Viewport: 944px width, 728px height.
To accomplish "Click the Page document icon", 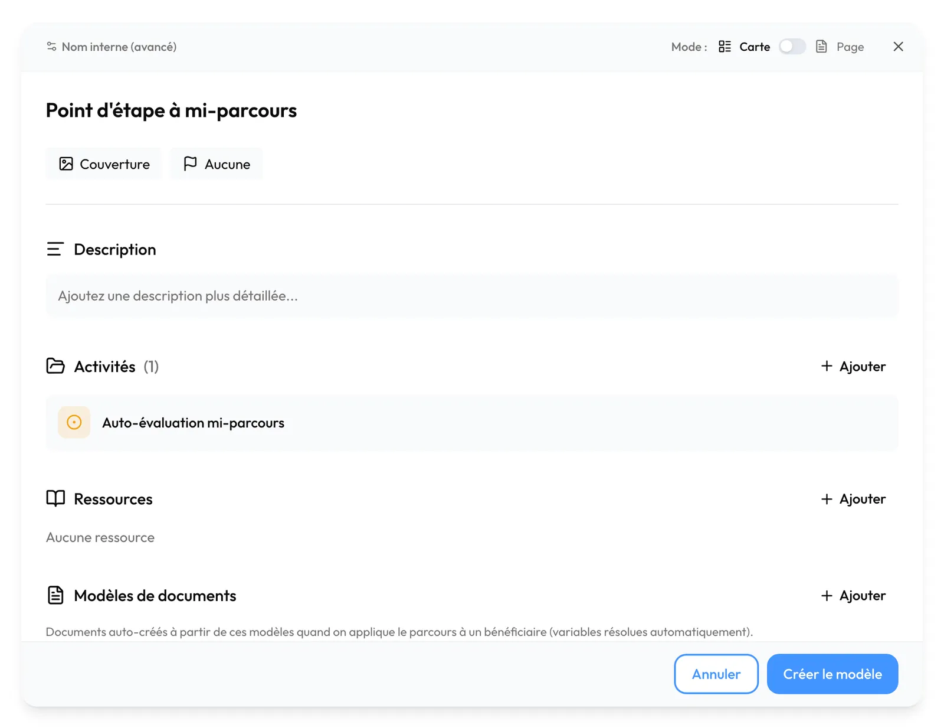I will (821, 47).
